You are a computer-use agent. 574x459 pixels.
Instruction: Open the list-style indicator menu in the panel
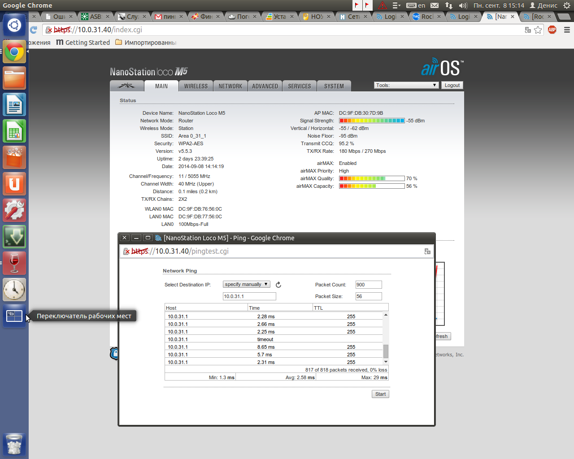(396, 5)
